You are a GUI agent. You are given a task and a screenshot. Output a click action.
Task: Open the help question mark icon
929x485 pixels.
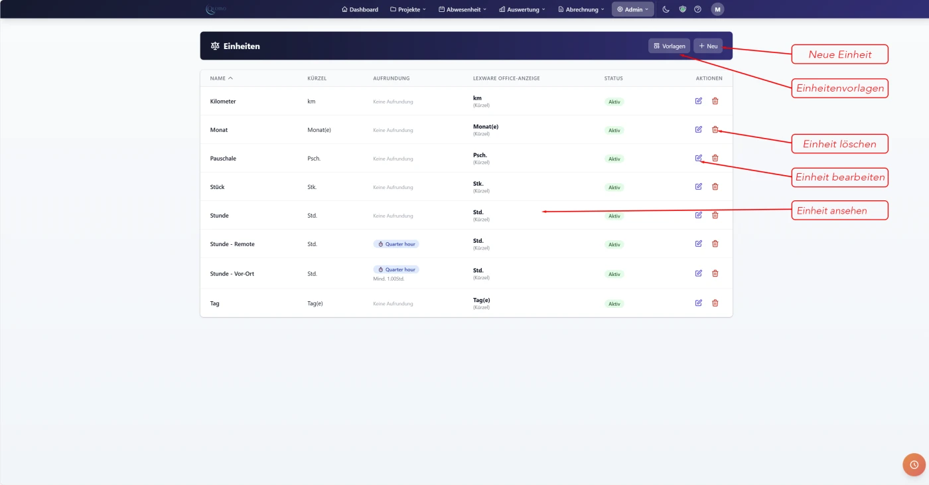pyautogui.click(x=697, y=9)
